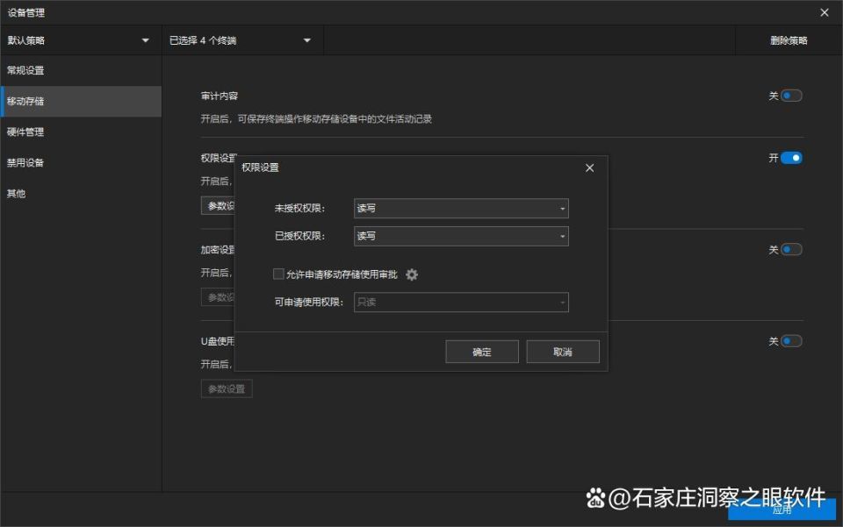Select 移动存储 in the sidebar
Screen dimensions: 843x527
81,102
